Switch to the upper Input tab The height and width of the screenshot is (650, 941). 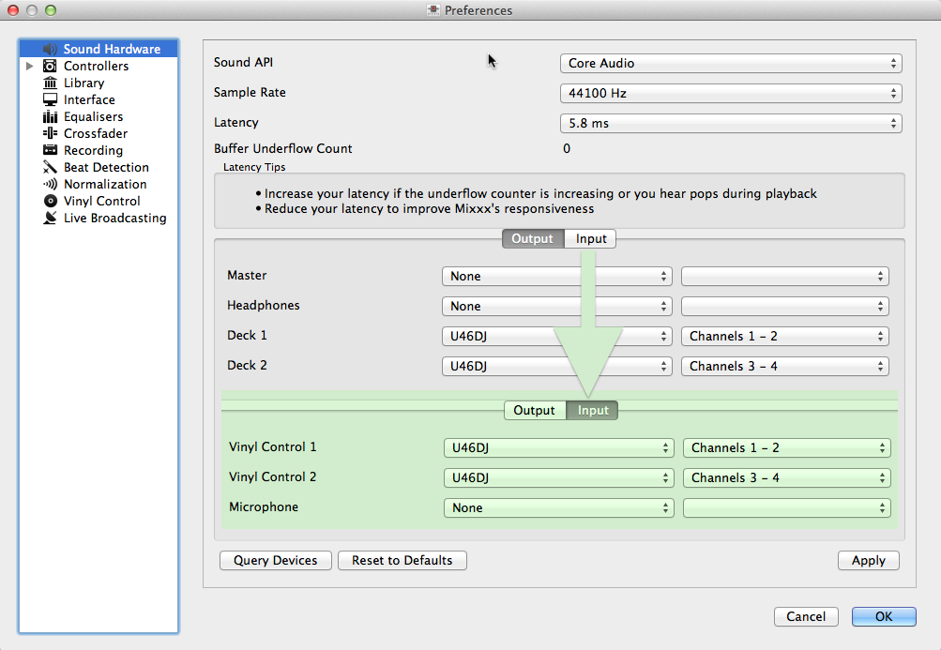[x=591, y=239]
